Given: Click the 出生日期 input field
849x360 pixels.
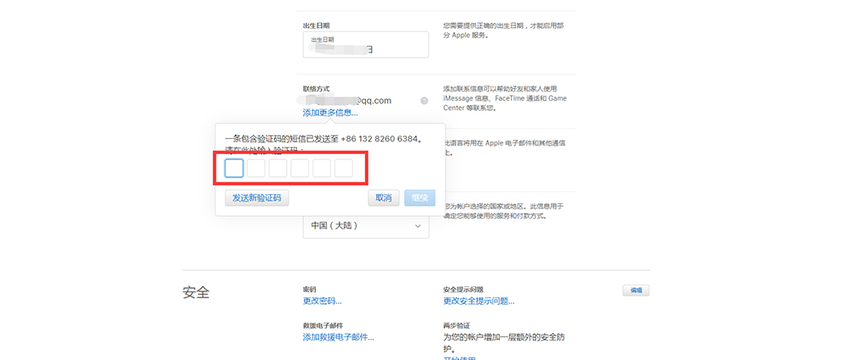Looking at the screenshot, I should coord(365,45).
